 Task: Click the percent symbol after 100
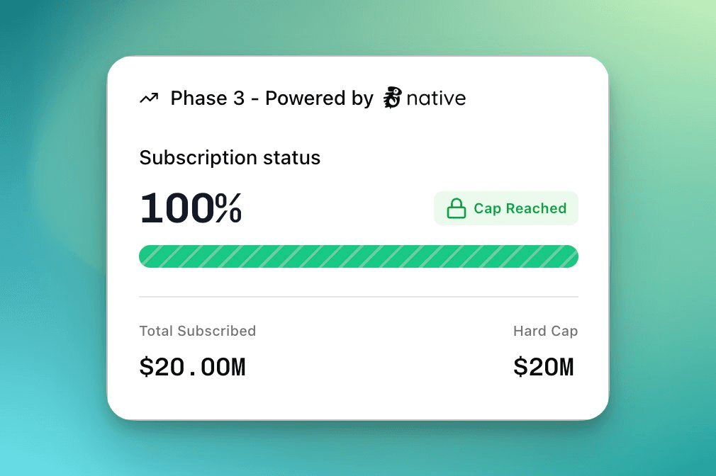[229, 208]
